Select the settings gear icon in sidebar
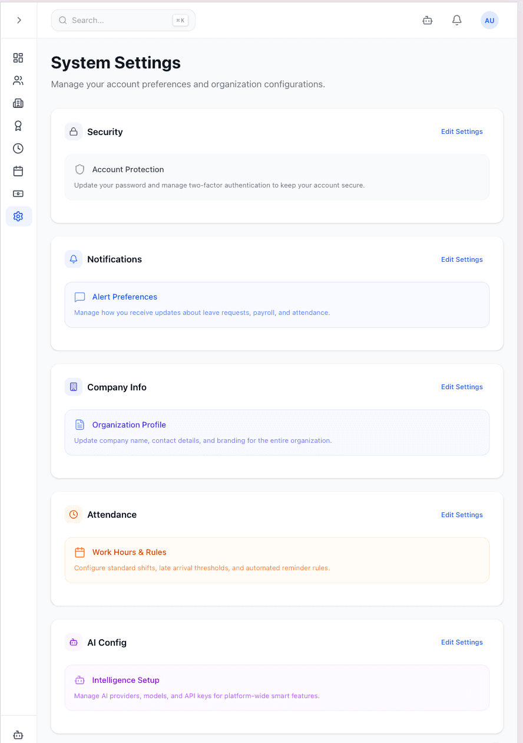Screen dimensions: 523x743 [x=18, y=216]
